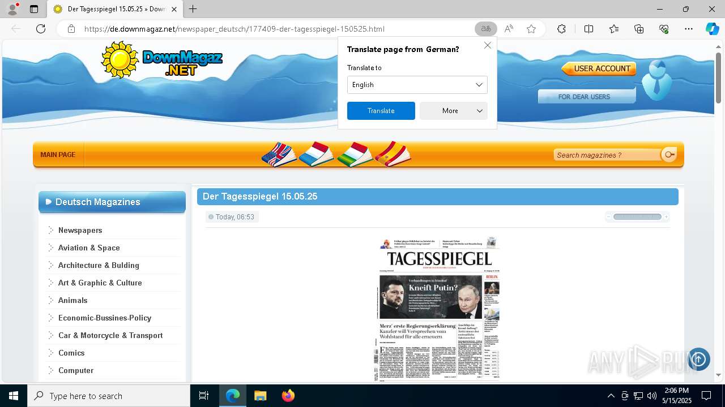Open the Animals category
The image size is (725, 407).
(72, 300)
